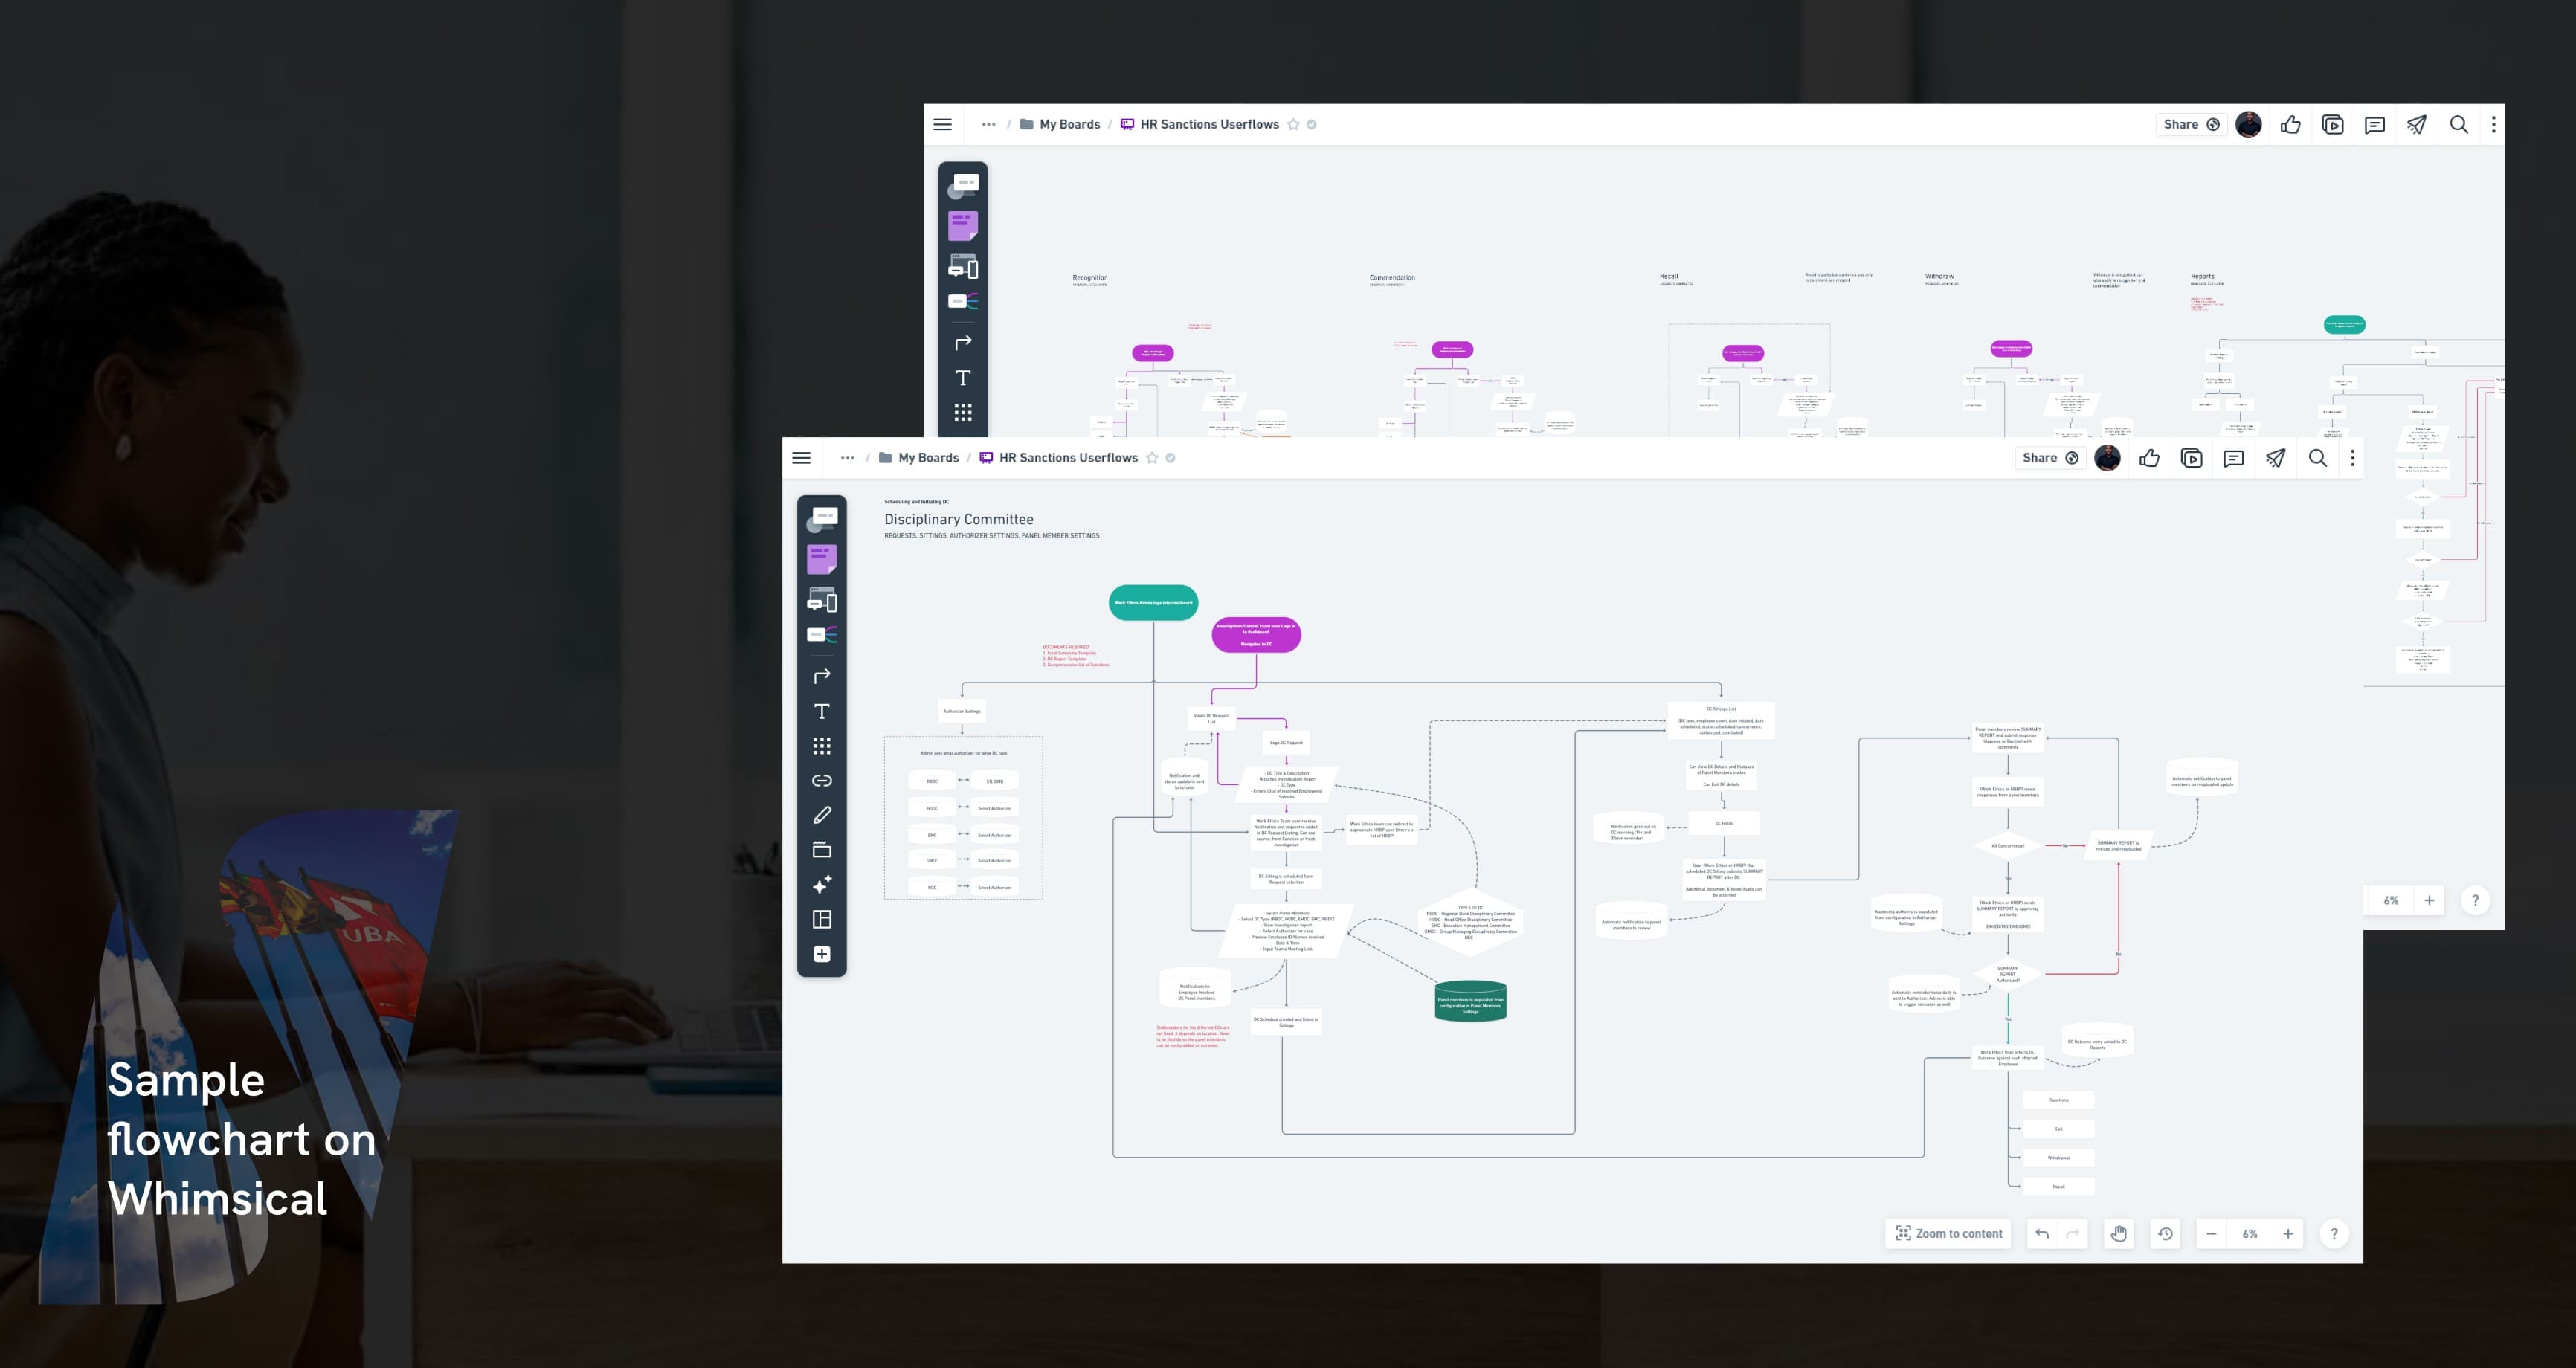Click verified check badge beside front board title
This screenshot has height=1368, width=2576.
tap(1170, 458)
